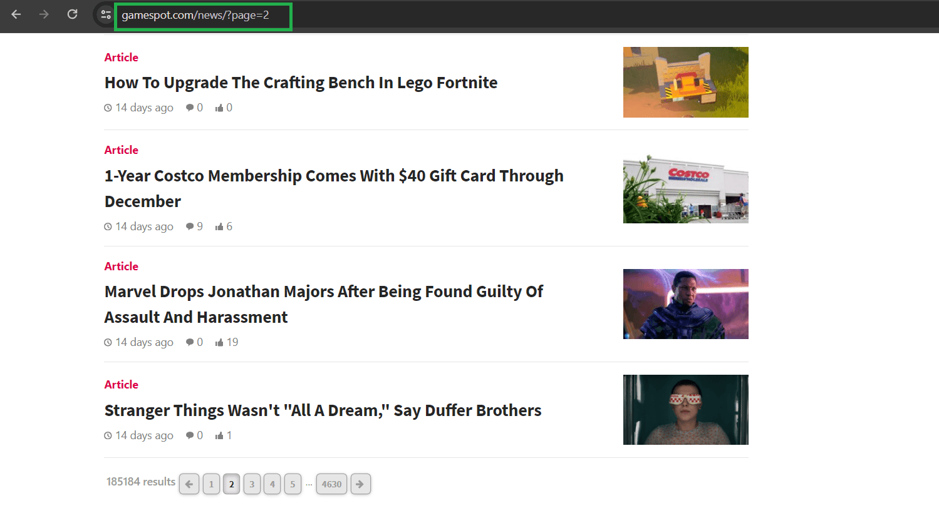Click '14 days ago' under the Lego Fortnite article
Viewport: 939px width, 523px height.
pos(145,108)
